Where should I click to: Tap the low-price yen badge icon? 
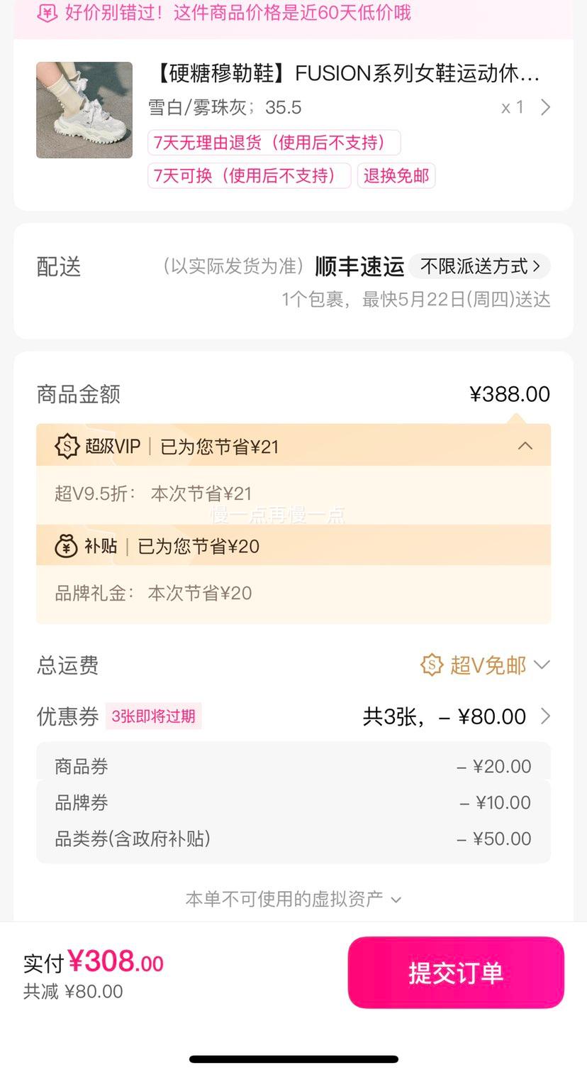click(x=47, y=13)
